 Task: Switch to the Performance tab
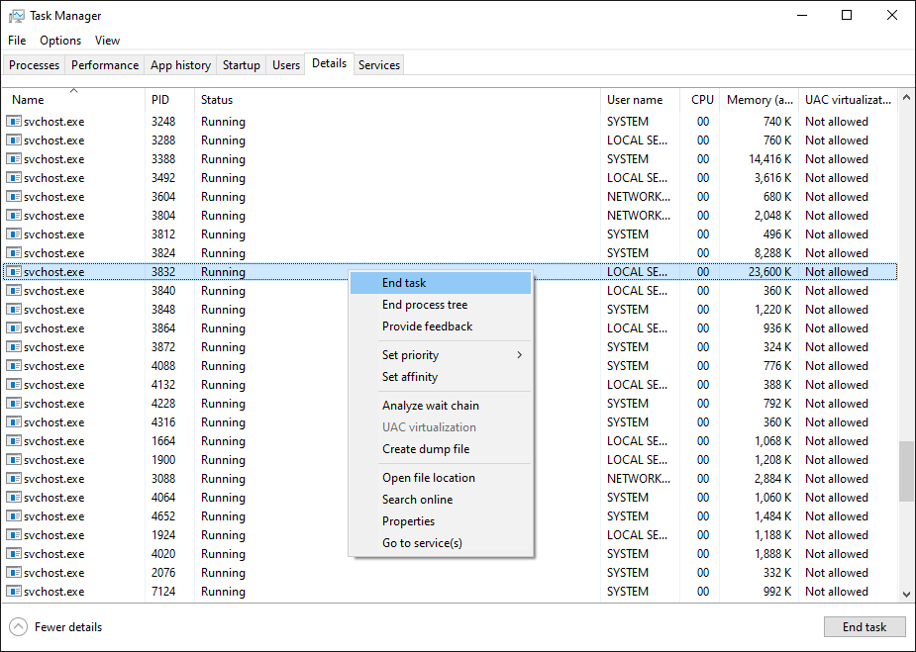105,64
